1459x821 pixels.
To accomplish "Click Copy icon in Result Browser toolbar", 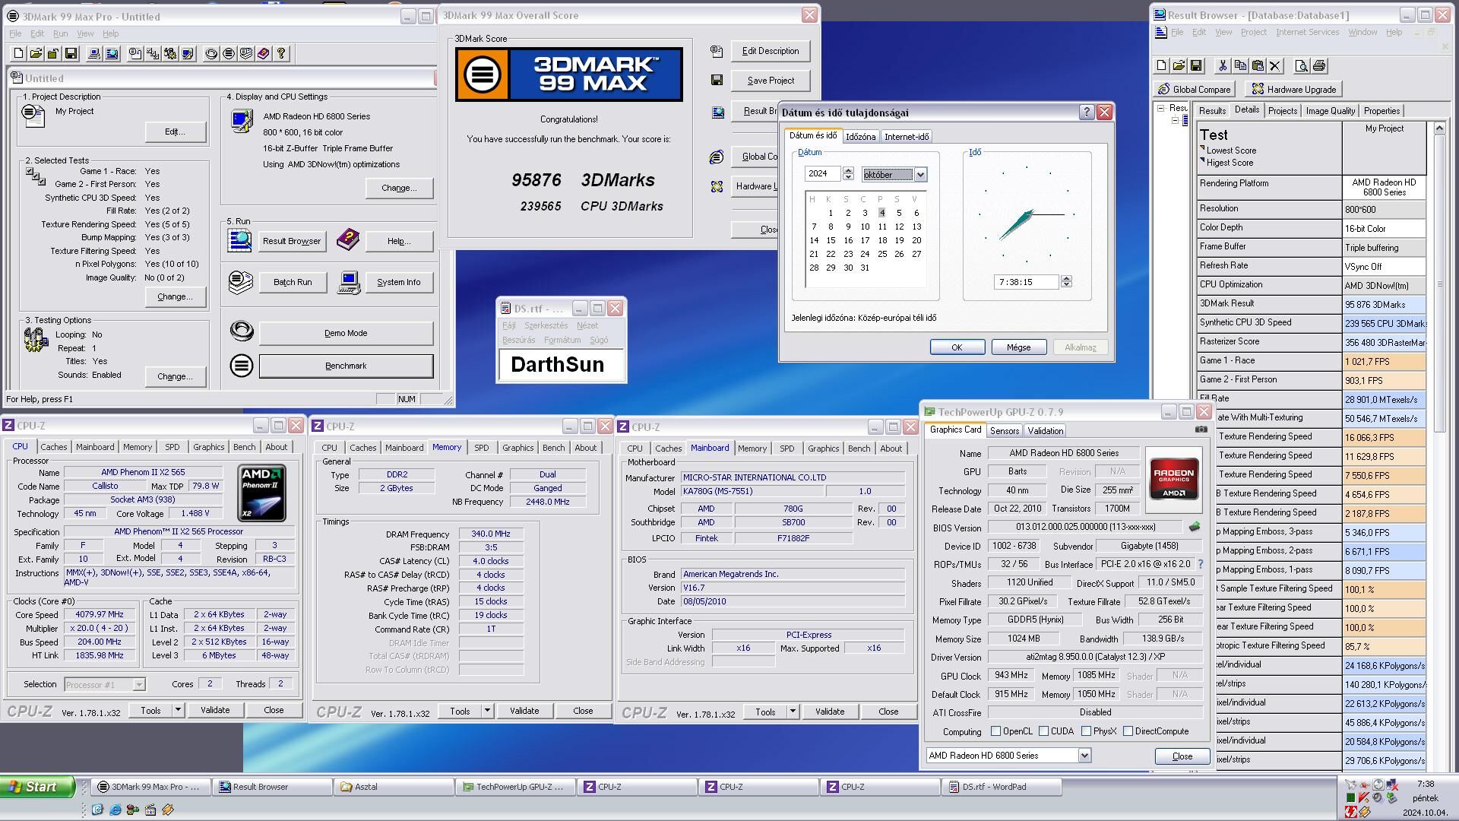I will tap(1240, 66).
